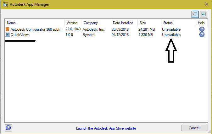Click the 20/09/2018 install date
Screen dimensions: 212x134
120,29
